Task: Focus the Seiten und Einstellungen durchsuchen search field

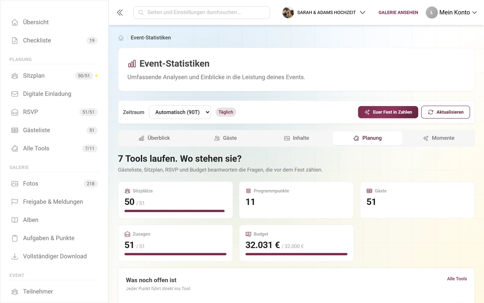Action: (x=202, y=12)
